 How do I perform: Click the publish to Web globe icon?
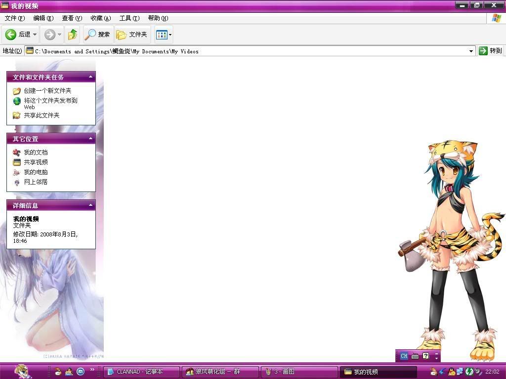pos(17,101)
